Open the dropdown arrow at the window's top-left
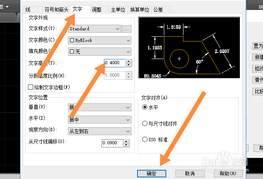 (7, 7)
